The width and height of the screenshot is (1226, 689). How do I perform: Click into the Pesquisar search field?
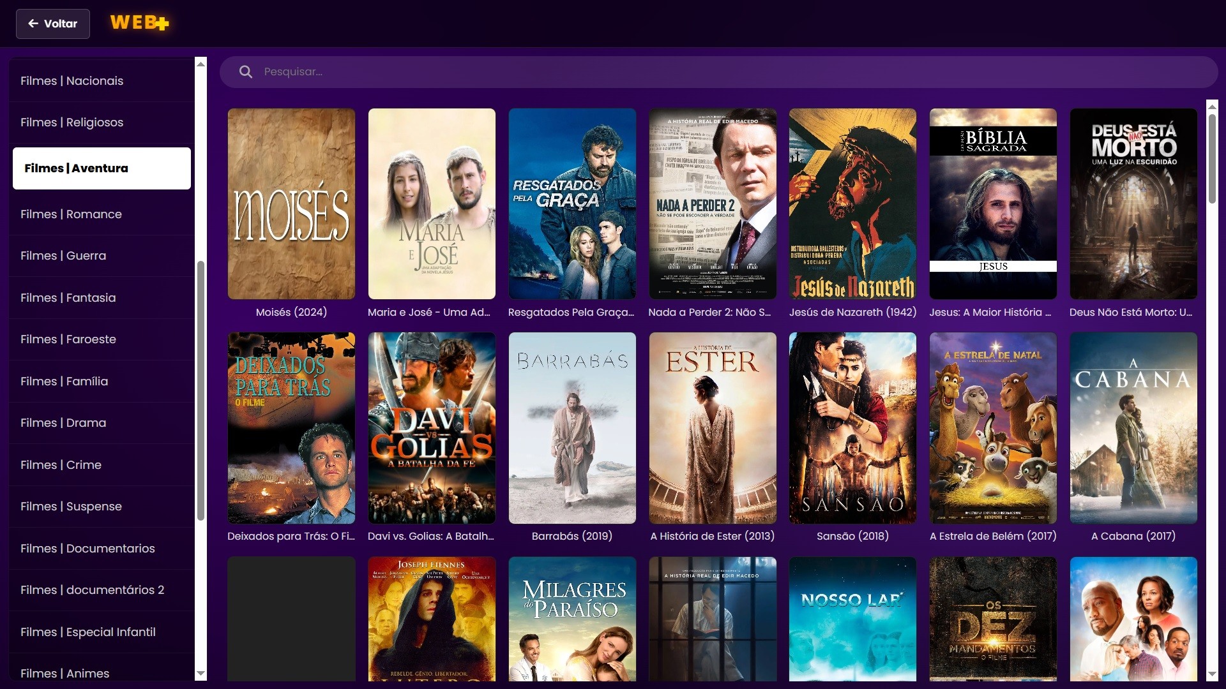[702, 72]
